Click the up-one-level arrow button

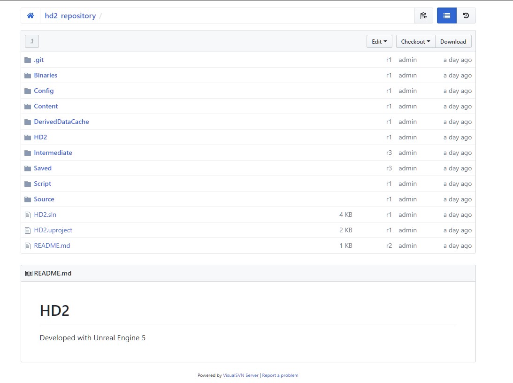[32, 41]
